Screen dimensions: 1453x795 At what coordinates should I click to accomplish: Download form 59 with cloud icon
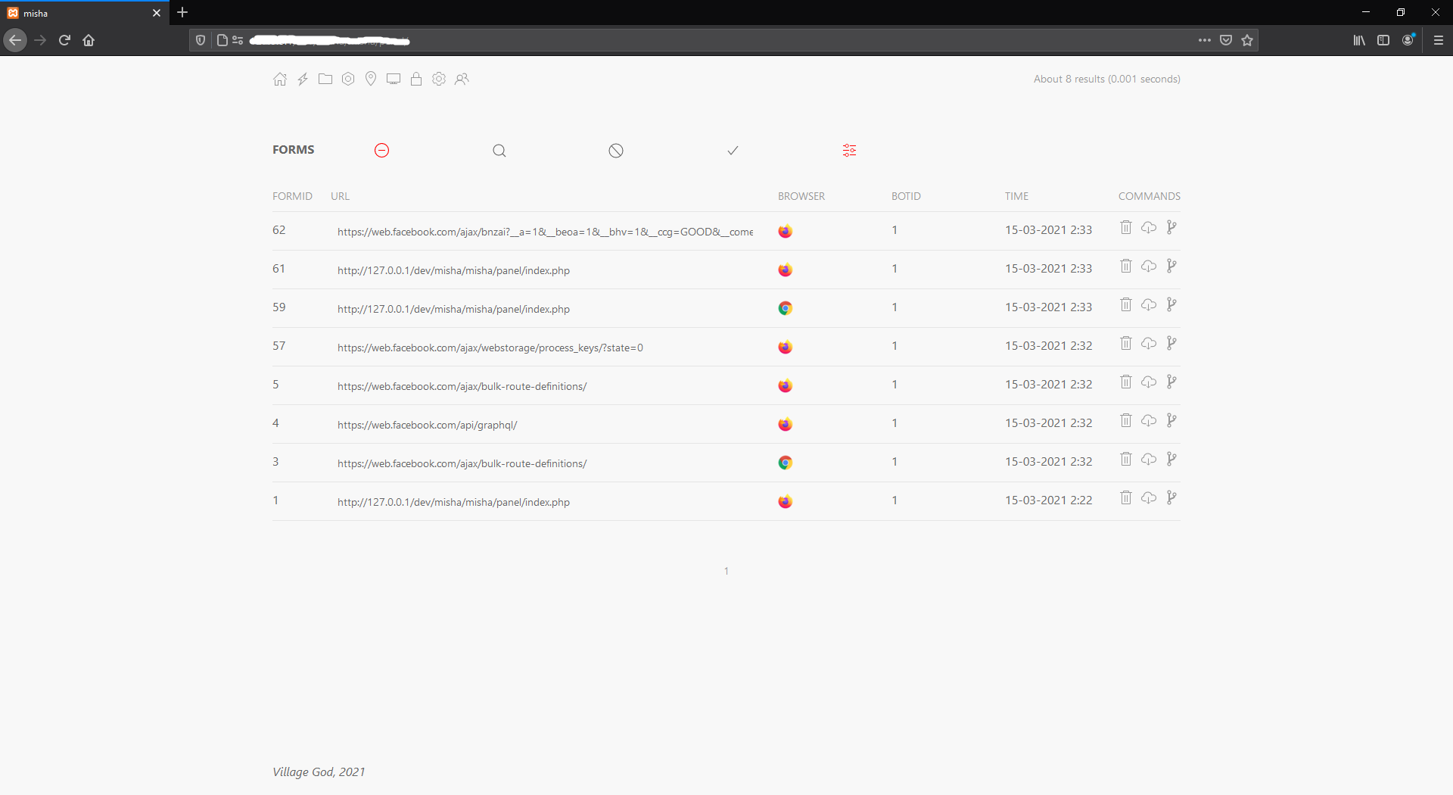click(1149, 304)
